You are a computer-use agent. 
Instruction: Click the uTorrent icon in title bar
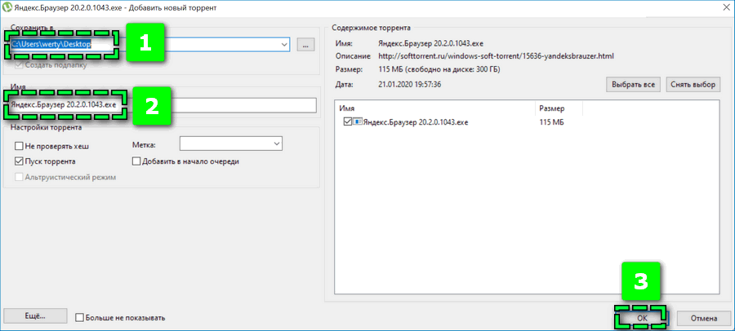8,7
